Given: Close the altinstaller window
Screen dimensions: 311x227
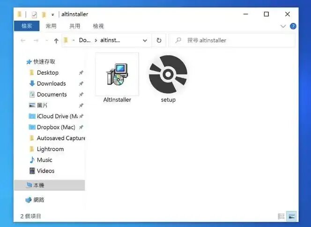Looking at the screenshot, I should coord(288,14).
